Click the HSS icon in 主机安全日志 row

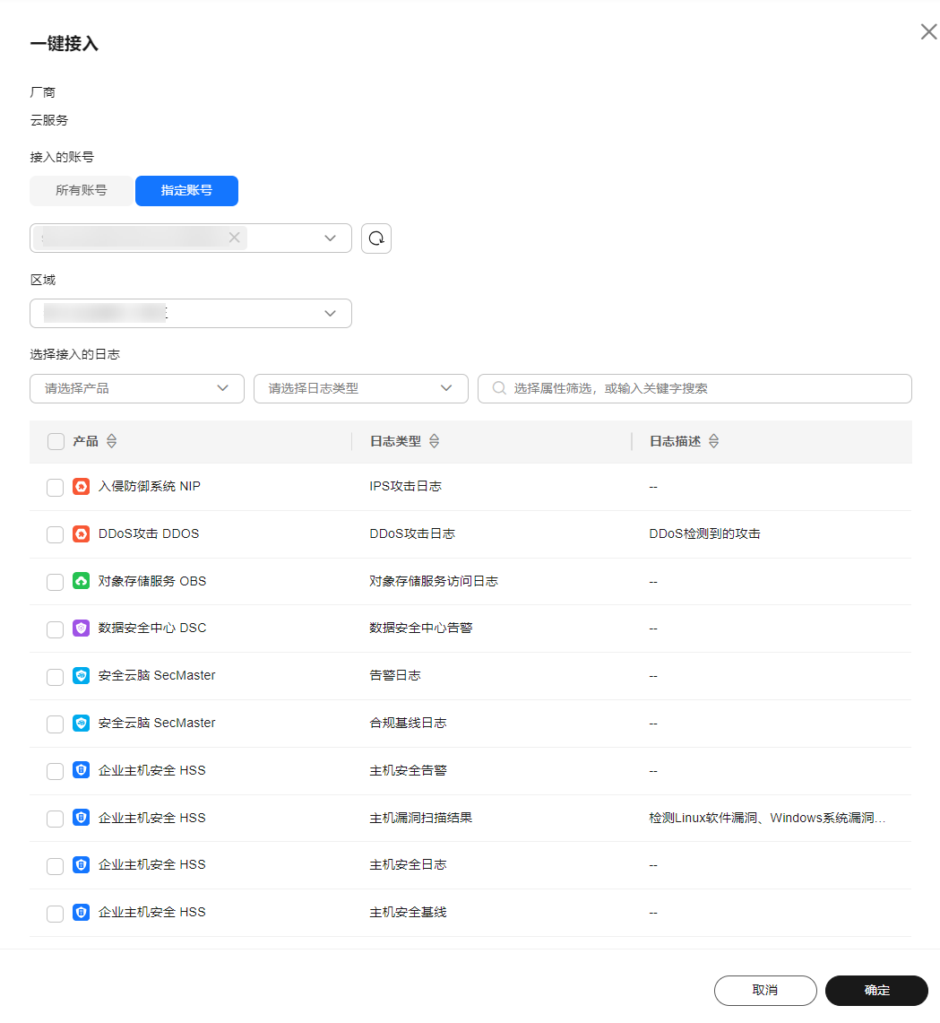pyautogui.click(x=81, y=865)
